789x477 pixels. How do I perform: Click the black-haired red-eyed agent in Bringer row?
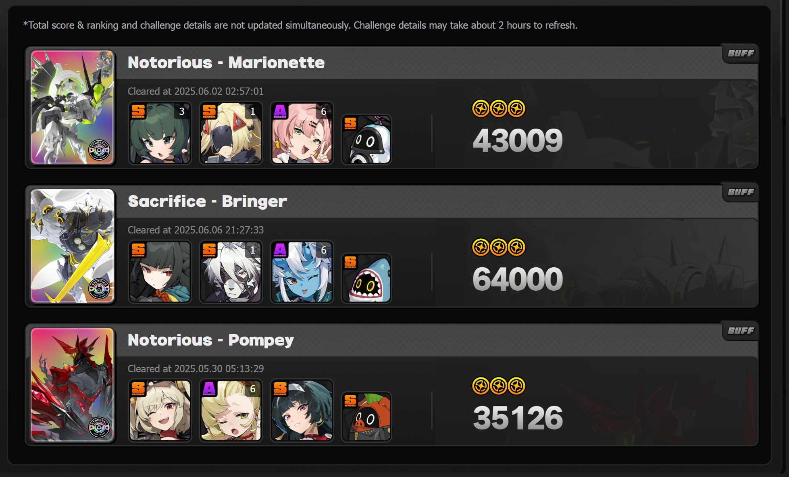[x=160, y=272]
